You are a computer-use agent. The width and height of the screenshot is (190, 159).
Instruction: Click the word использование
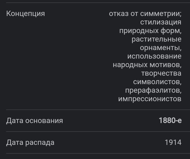(x=154, y=56)
